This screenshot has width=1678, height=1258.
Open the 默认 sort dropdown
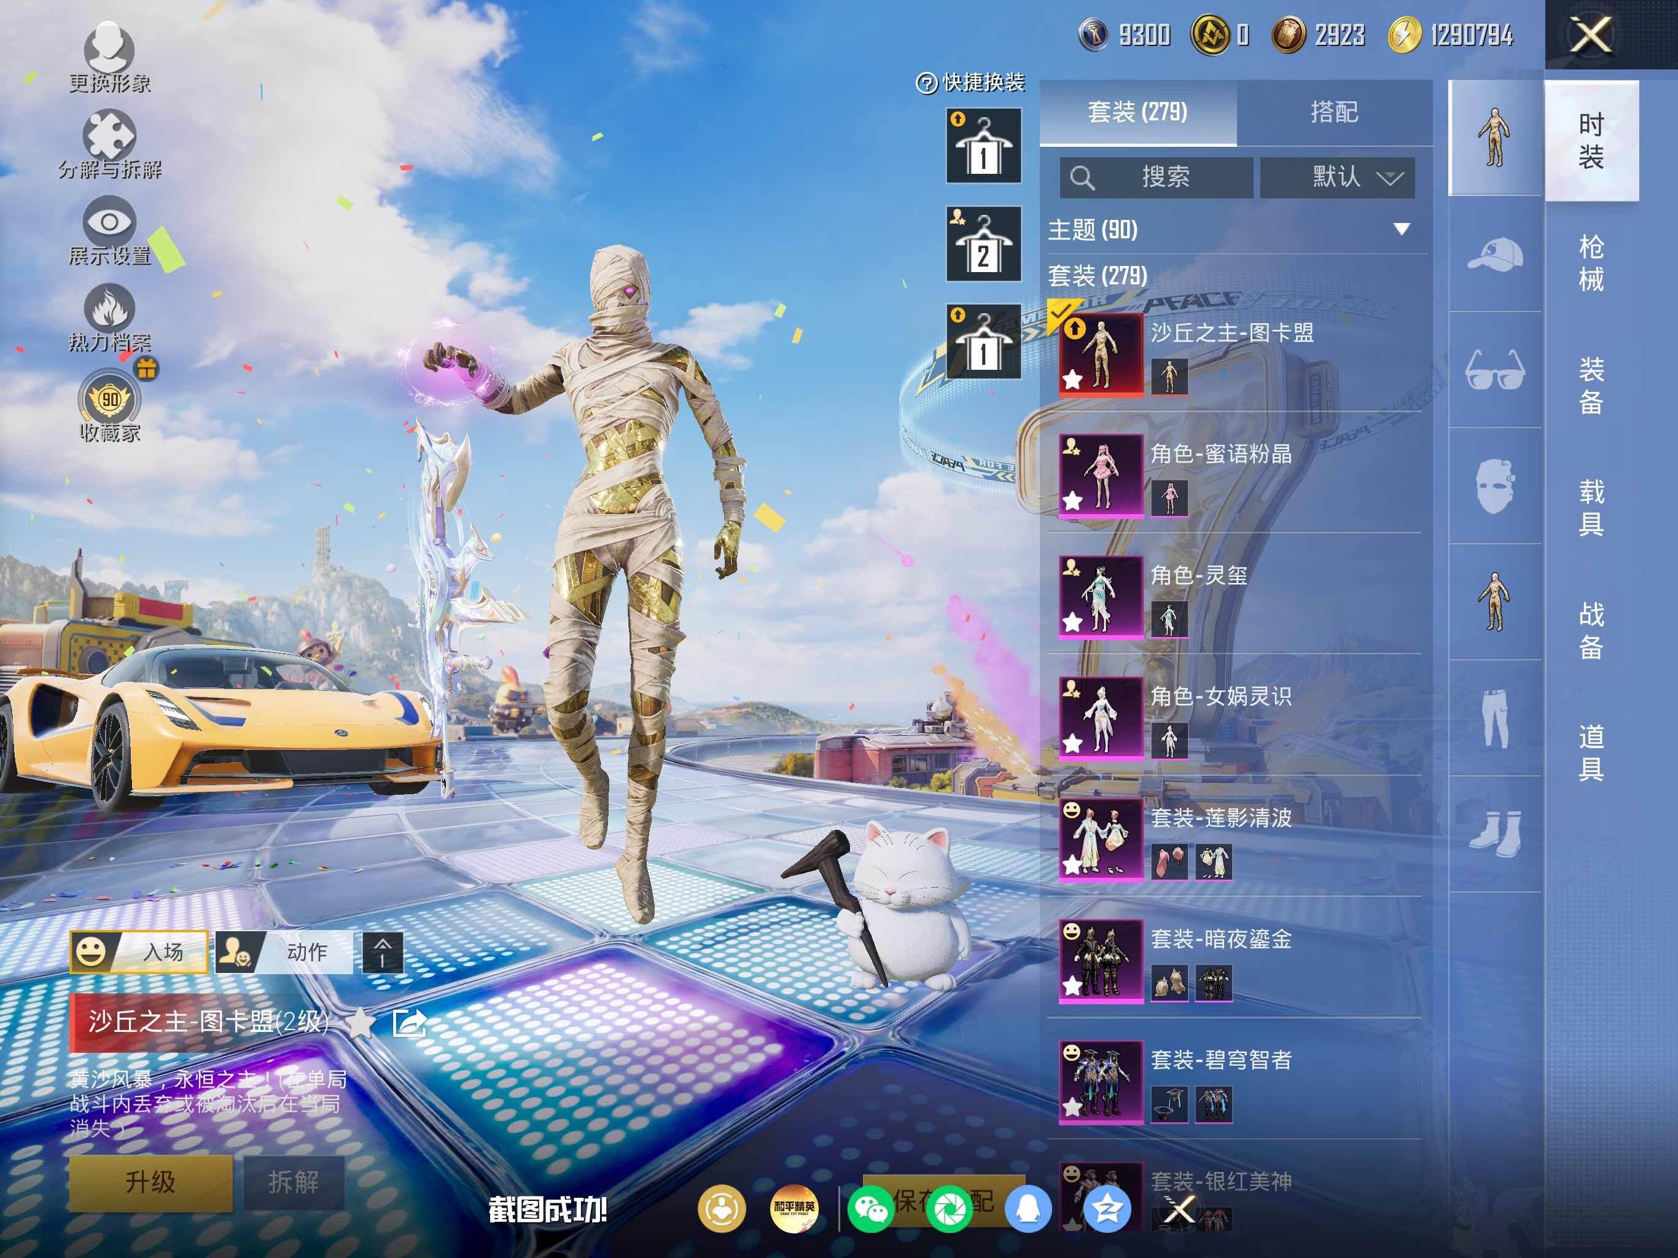click(x=1337, y=178)
